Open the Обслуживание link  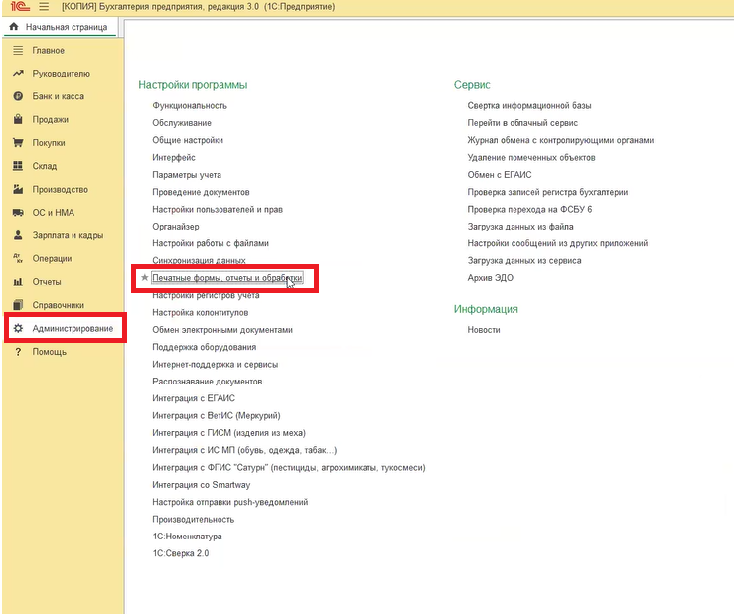click(182, 123)
